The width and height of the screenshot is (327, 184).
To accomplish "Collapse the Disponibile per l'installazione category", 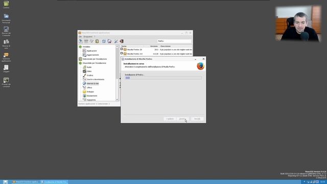I will (x=80, y=63).
